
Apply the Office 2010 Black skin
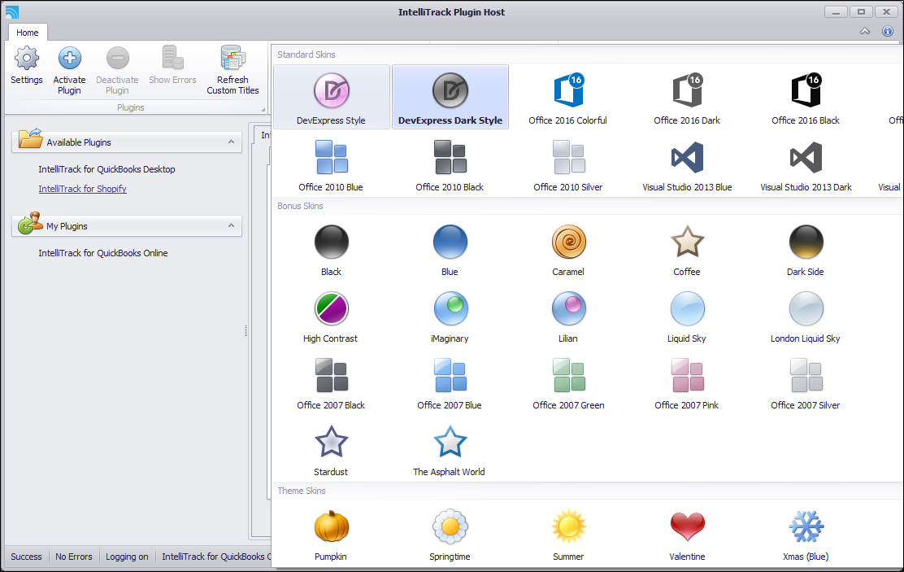pos(450,164)
